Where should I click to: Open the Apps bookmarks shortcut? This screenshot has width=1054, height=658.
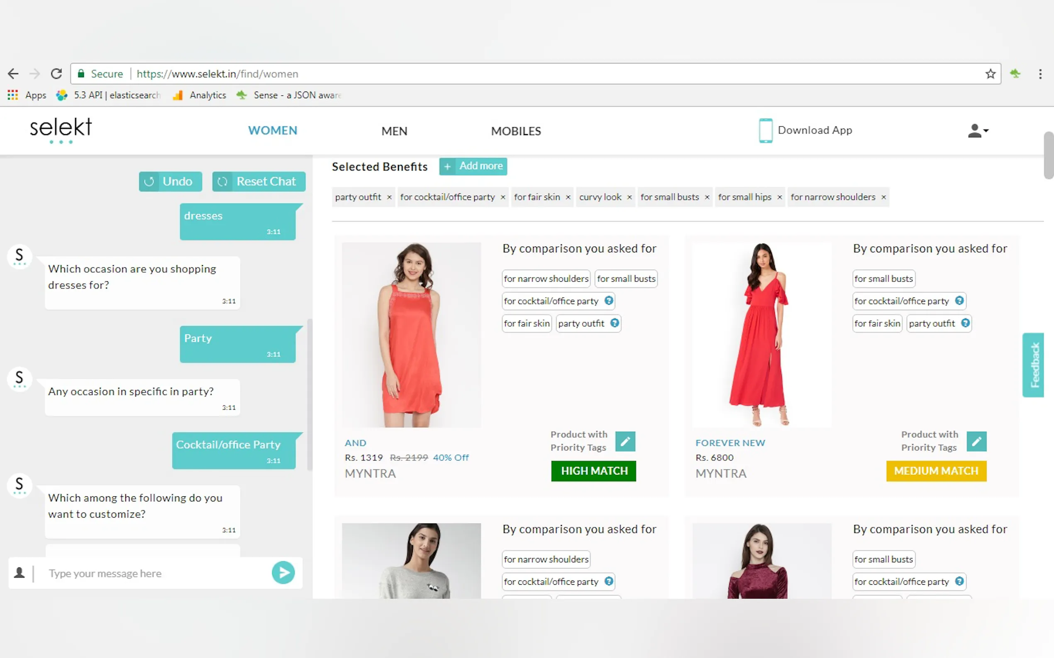(27, 95)
